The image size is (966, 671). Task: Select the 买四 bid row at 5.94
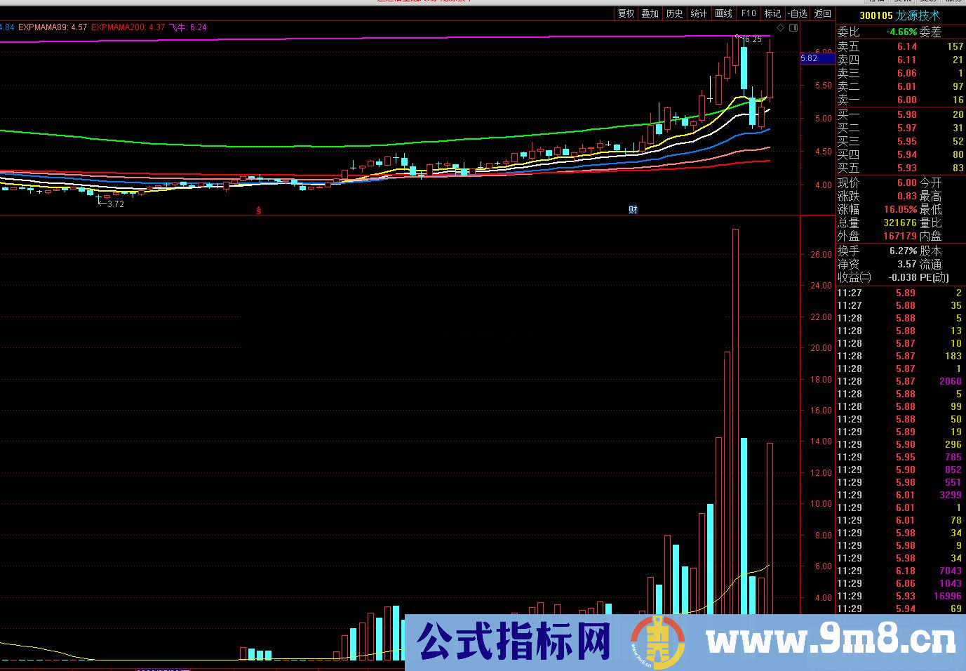901,154
